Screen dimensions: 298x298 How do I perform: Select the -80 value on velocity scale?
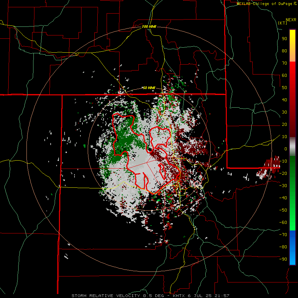[x=283, y=247]
